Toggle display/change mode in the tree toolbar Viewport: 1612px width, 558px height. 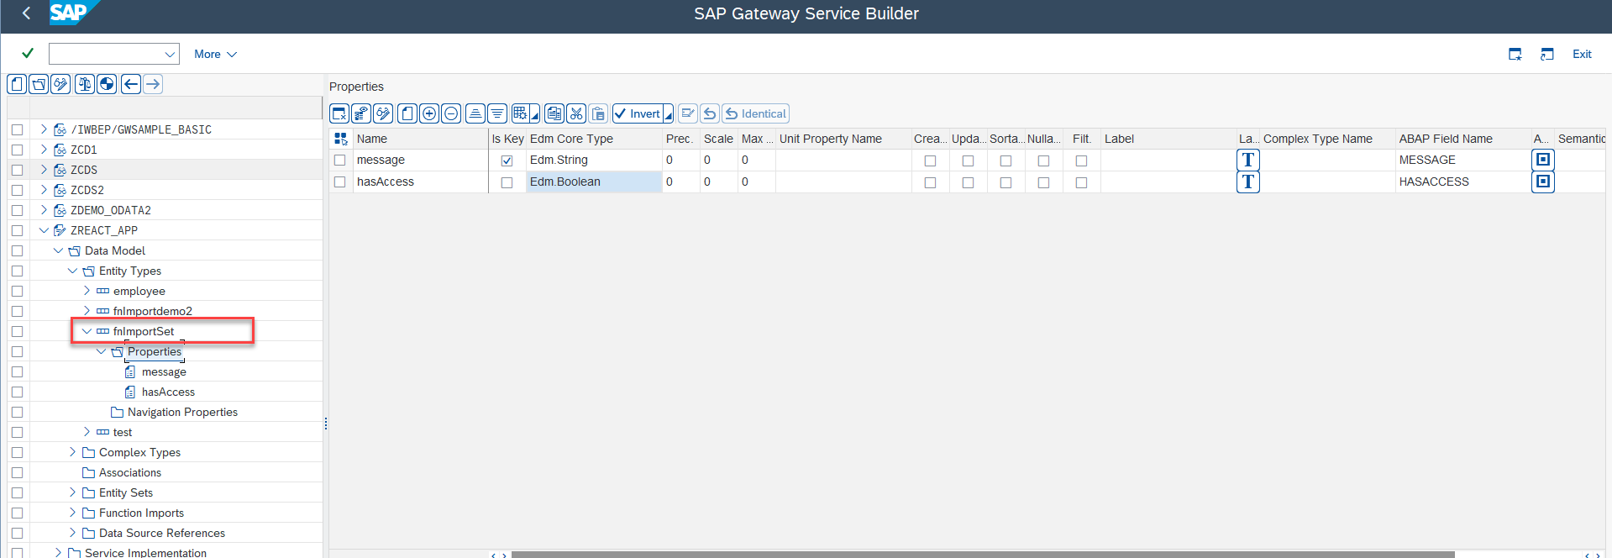(x=60, y=84)
